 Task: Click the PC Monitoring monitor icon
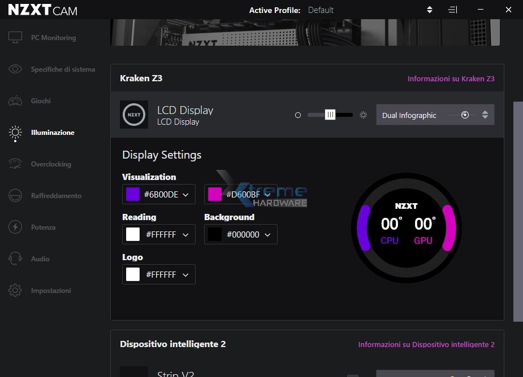point(15,38)
